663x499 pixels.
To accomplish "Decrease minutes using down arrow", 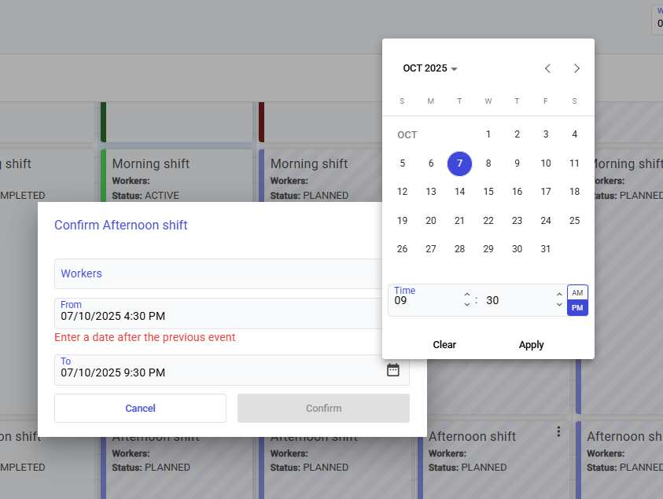I will click(559, 305).
